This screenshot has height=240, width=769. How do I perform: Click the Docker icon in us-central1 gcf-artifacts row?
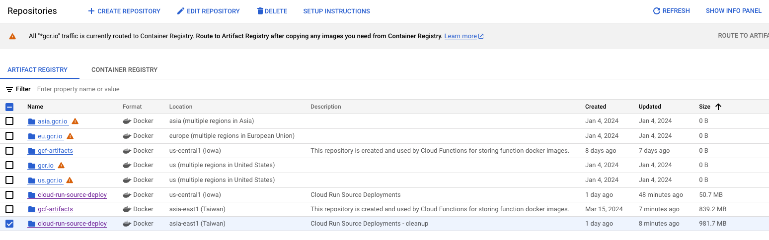[x=127, y=151]
